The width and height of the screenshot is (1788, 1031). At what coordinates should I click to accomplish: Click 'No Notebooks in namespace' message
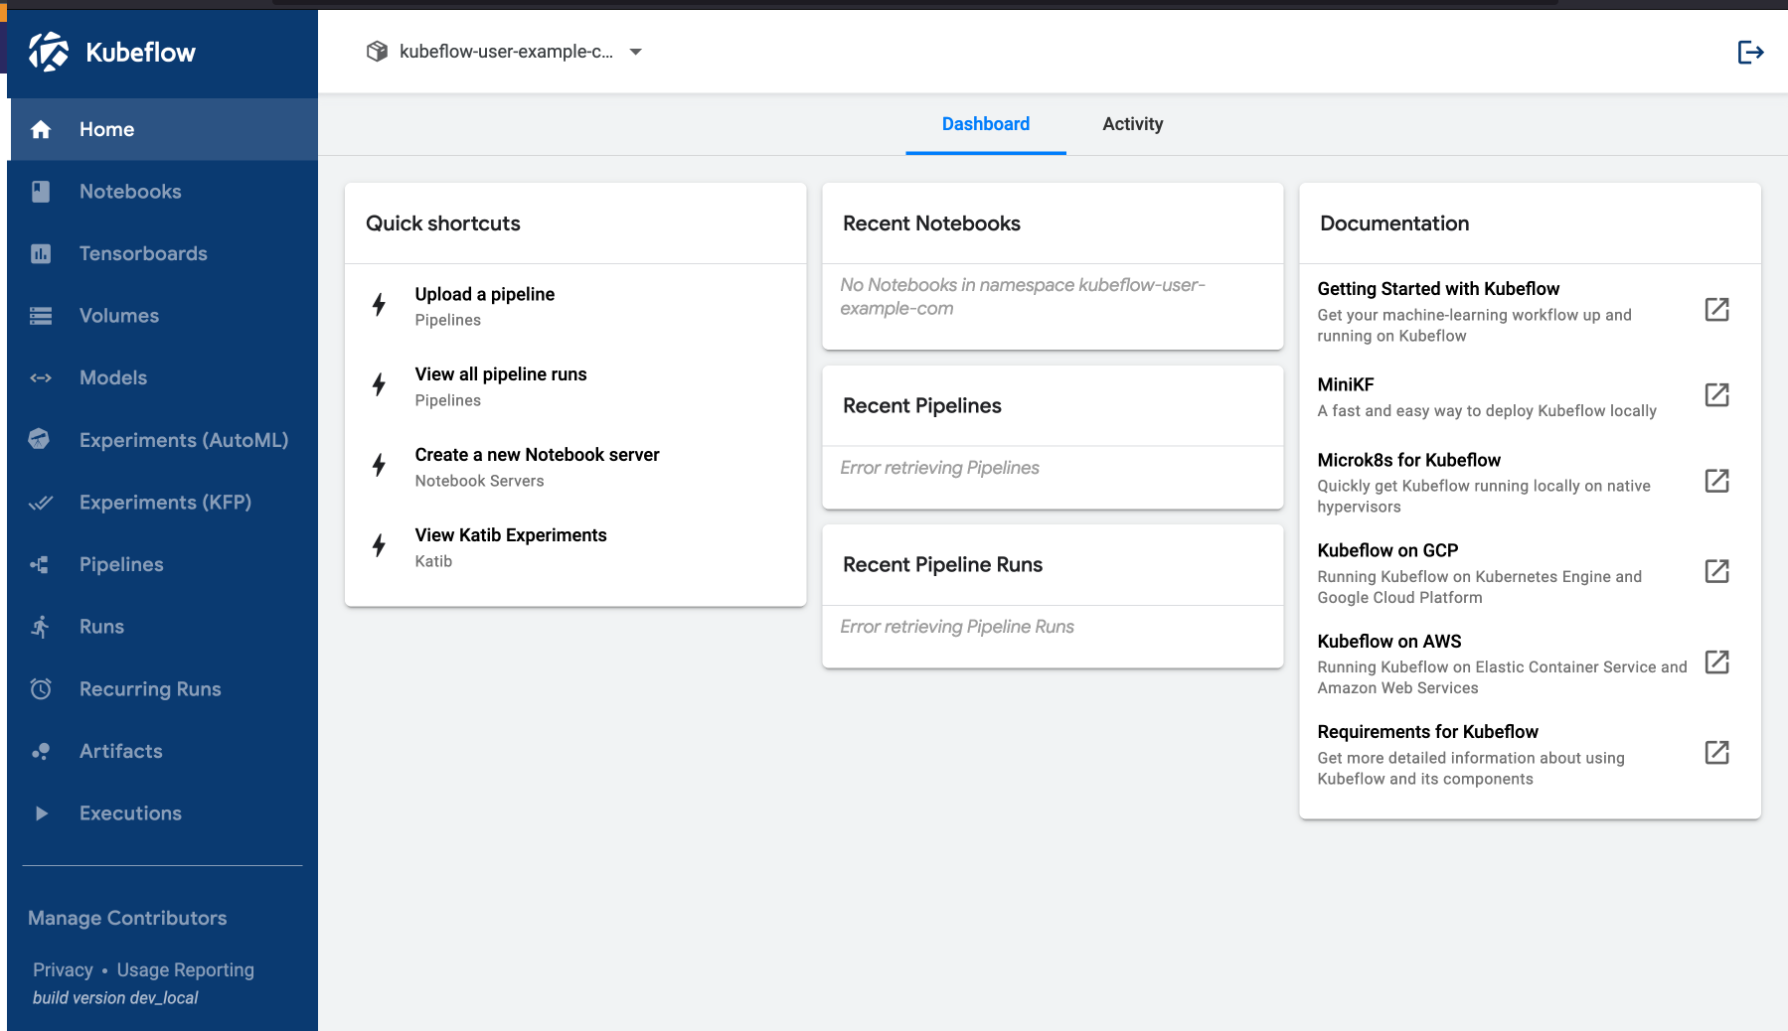[x=1022, y=297]
